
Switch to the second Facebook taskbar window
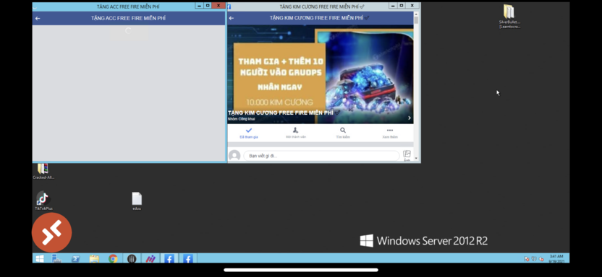[187, 259]
